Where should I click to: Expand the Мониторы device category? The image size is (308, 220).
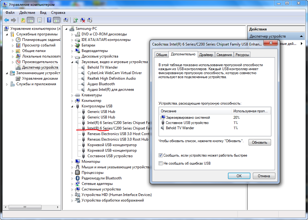click(73, 162)
